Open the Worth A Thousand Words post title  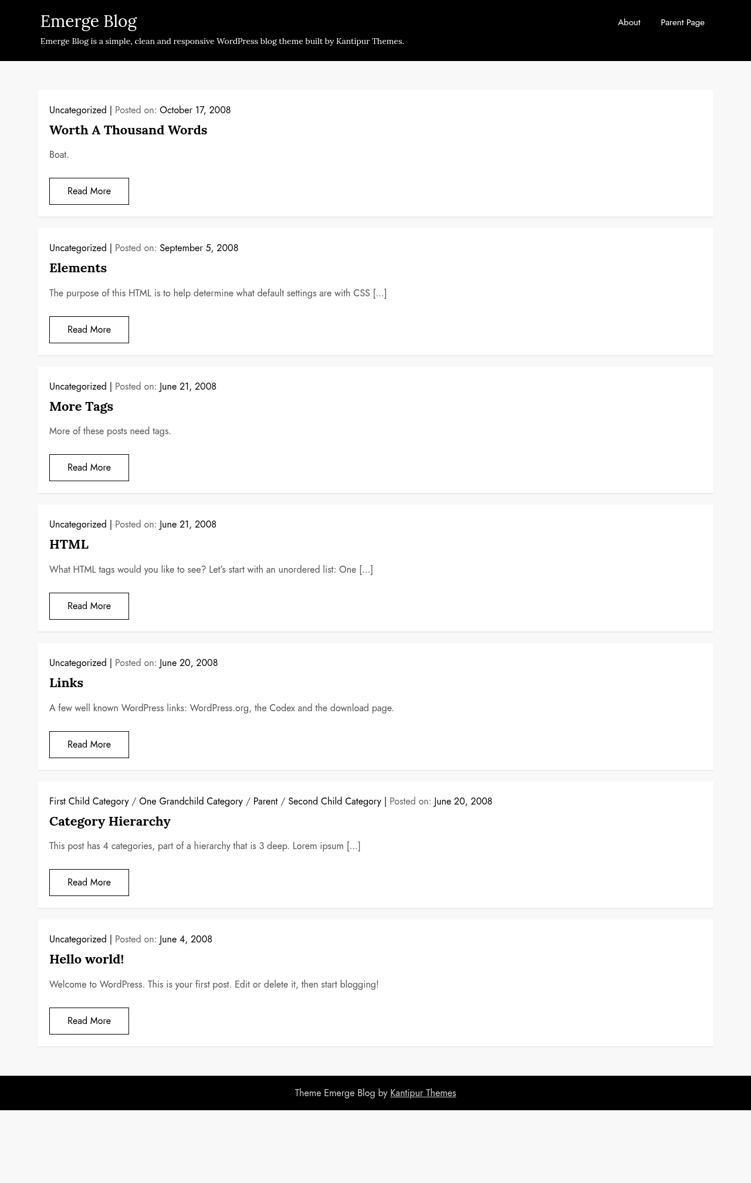[x=128, y=130]
